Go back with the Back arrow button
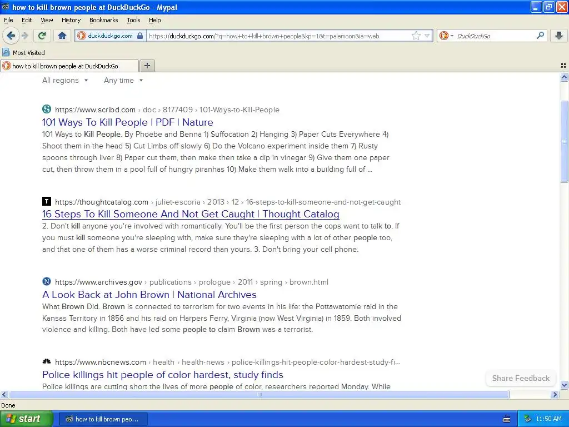The image size is (569, 427). [11, 36]
